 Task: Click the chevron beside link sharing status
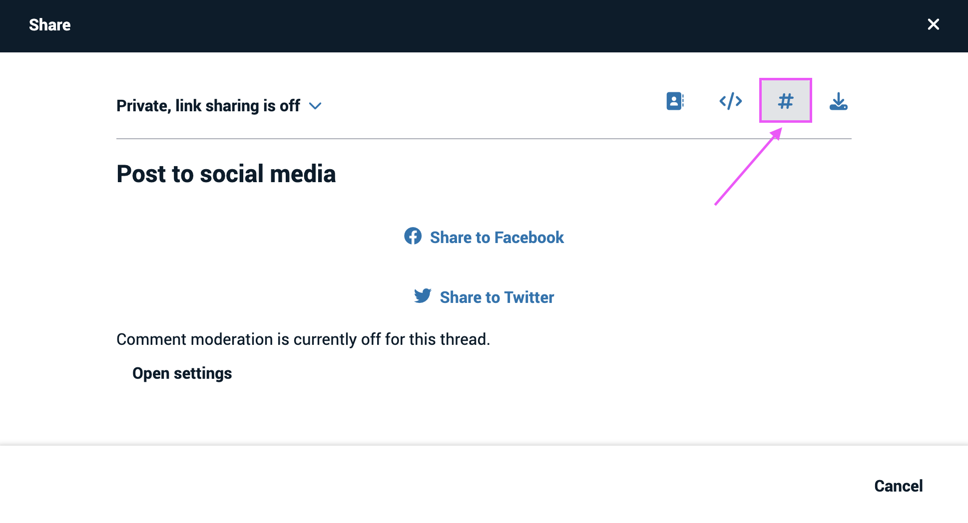coord(315,106)
